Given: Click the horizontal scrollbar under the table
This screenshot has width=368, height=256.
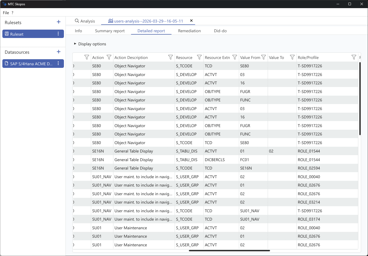Looking at the screenshot, I should 229,250.
